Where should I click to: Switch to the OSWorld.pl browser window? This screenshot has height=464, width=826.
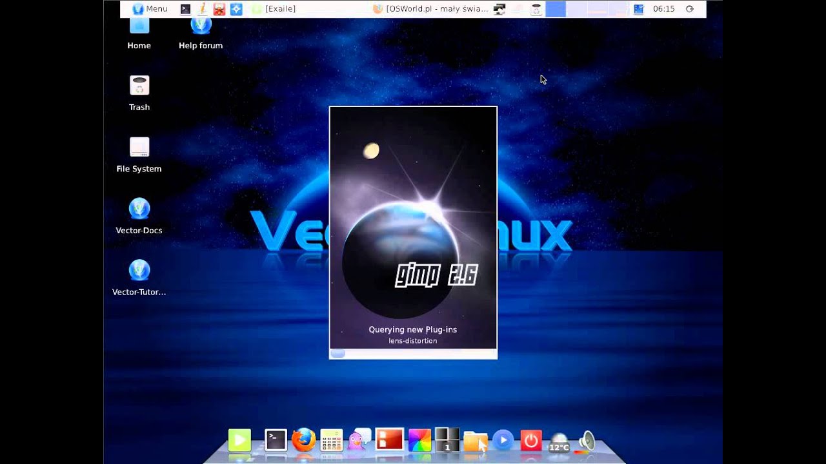[430, 9]
